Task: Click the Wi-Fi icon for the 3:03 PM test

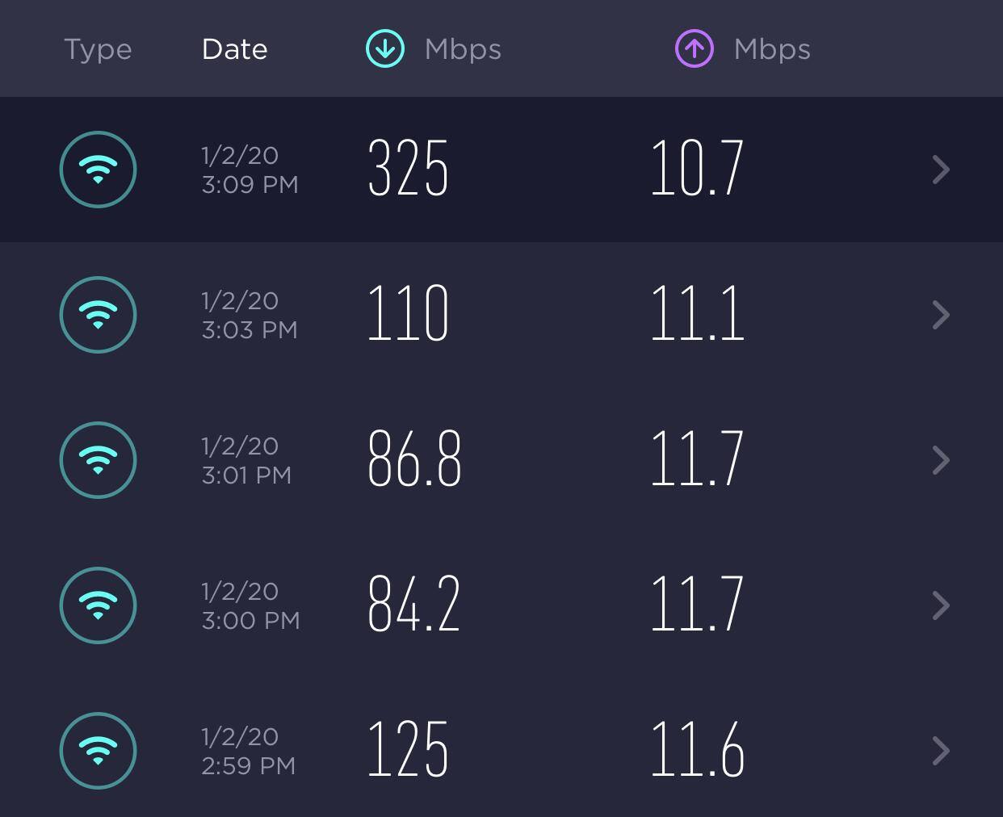Action: pos(98,315)
